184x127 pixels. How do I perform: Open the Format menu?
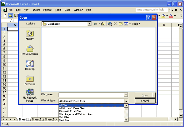point(47,10)
